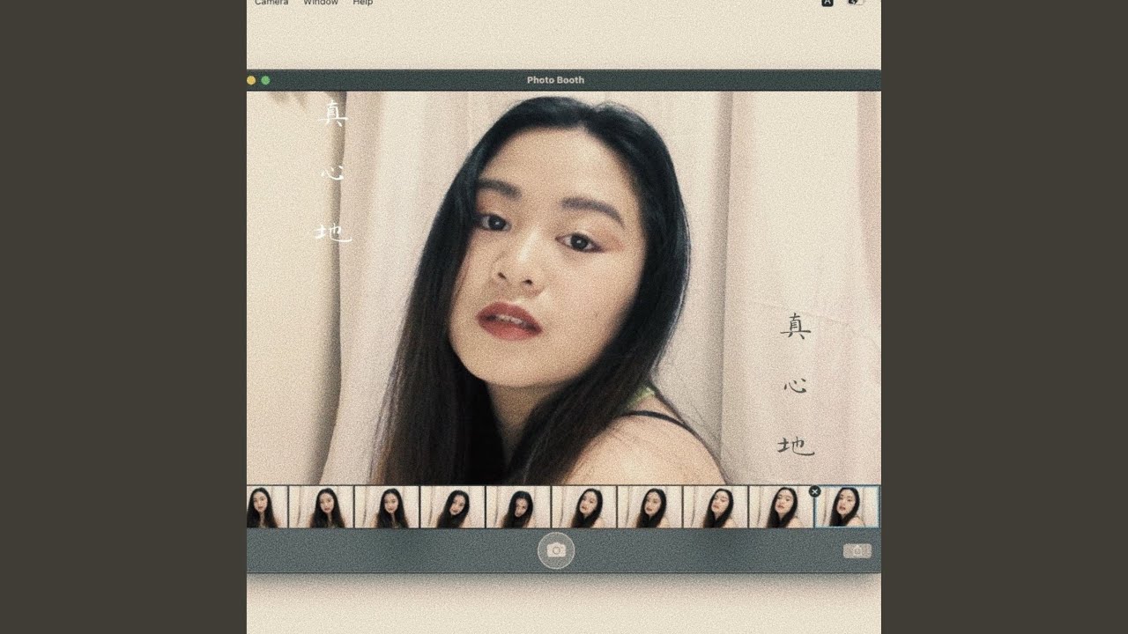Select the fifth thumbnail from the left

518,506
